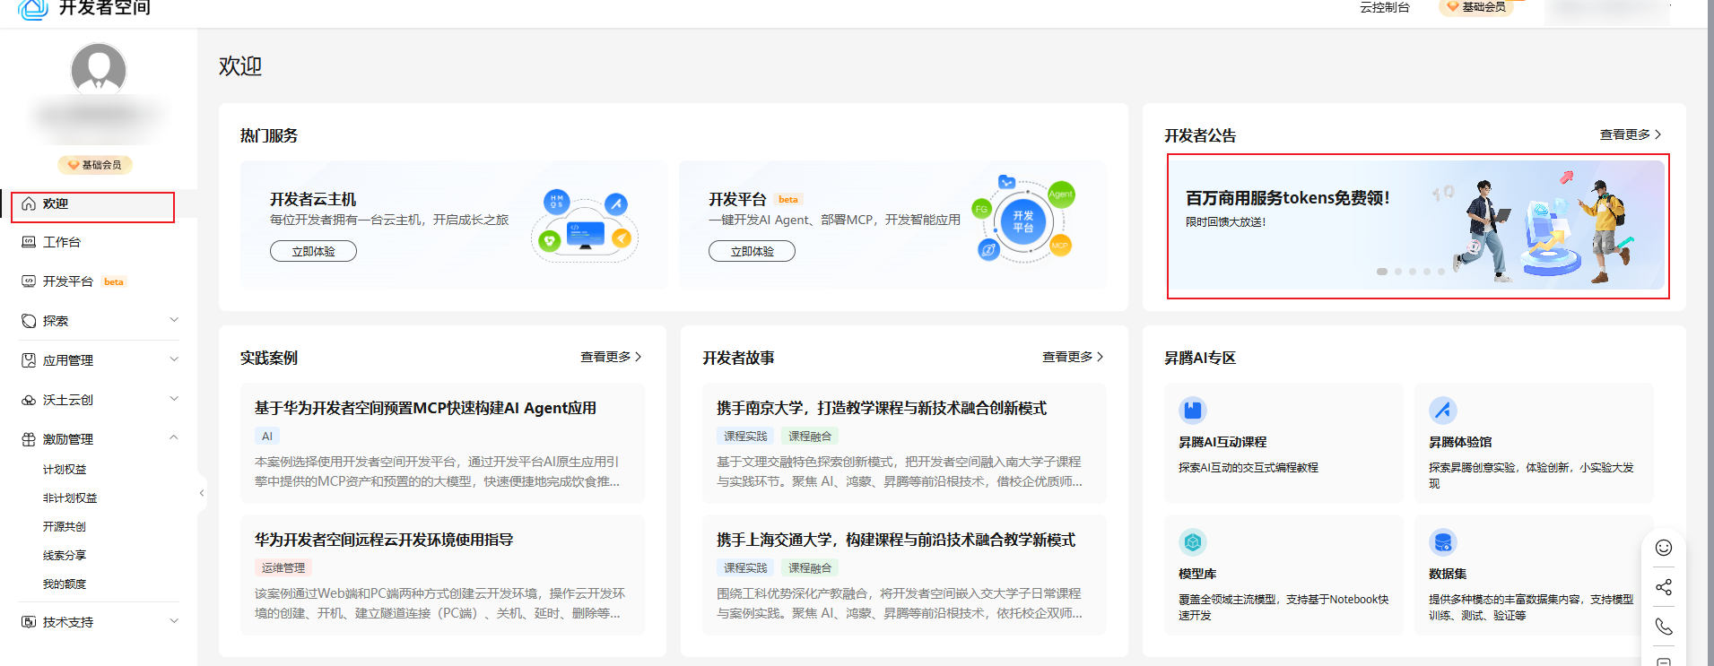Screen dimensions: 1714x666
Task: Click the 昇腾体验馆 icon
Action: [1442, 411]
